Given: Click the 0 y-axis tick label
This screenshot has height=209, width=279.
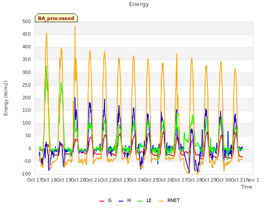Looking at the screenshot, I should pos(30,149).
